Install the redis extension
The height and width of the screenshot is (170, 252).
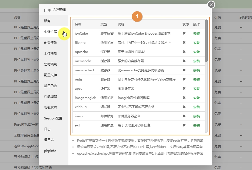pos(197,79)
